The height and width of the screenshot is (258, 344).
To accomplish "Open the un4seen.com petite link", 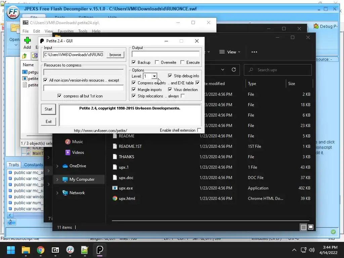I will (x=100, y=131).
